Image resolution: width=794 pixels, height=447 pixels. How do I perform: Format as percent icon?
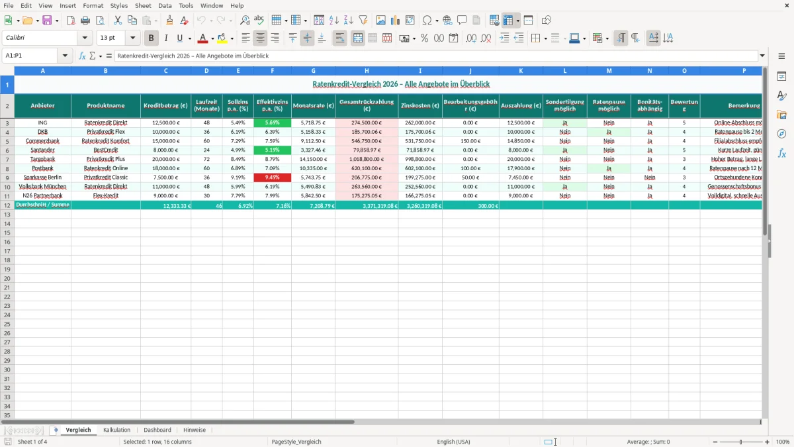point(424,38)
